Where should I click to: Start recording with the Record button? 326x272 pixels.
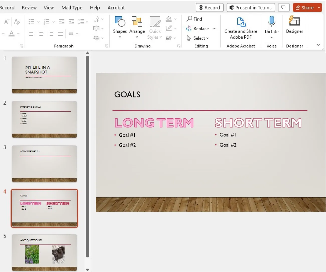[209, 8]
